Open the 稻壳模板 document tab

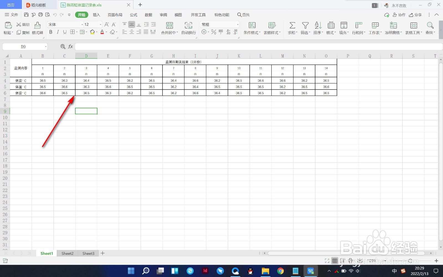(38, 5)
